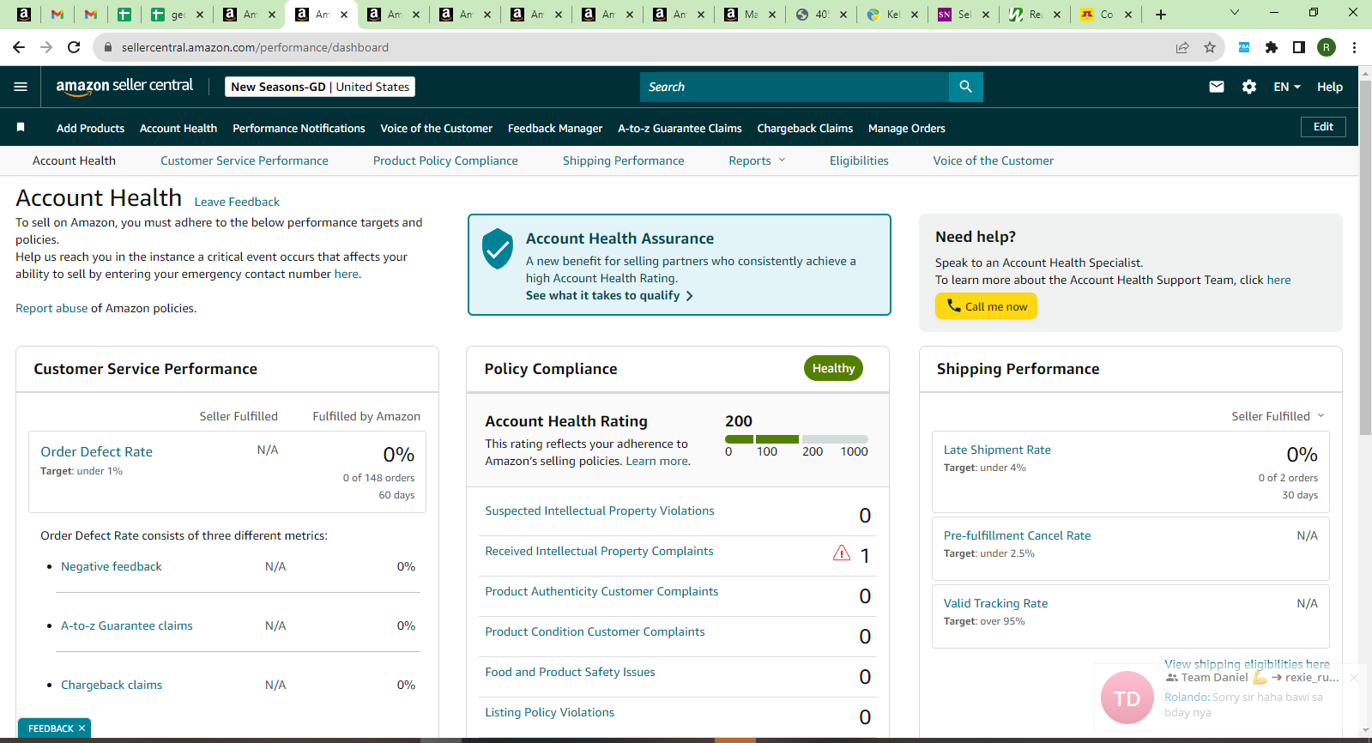Click the FEEDBACK tab label

[x=51, y=728]
